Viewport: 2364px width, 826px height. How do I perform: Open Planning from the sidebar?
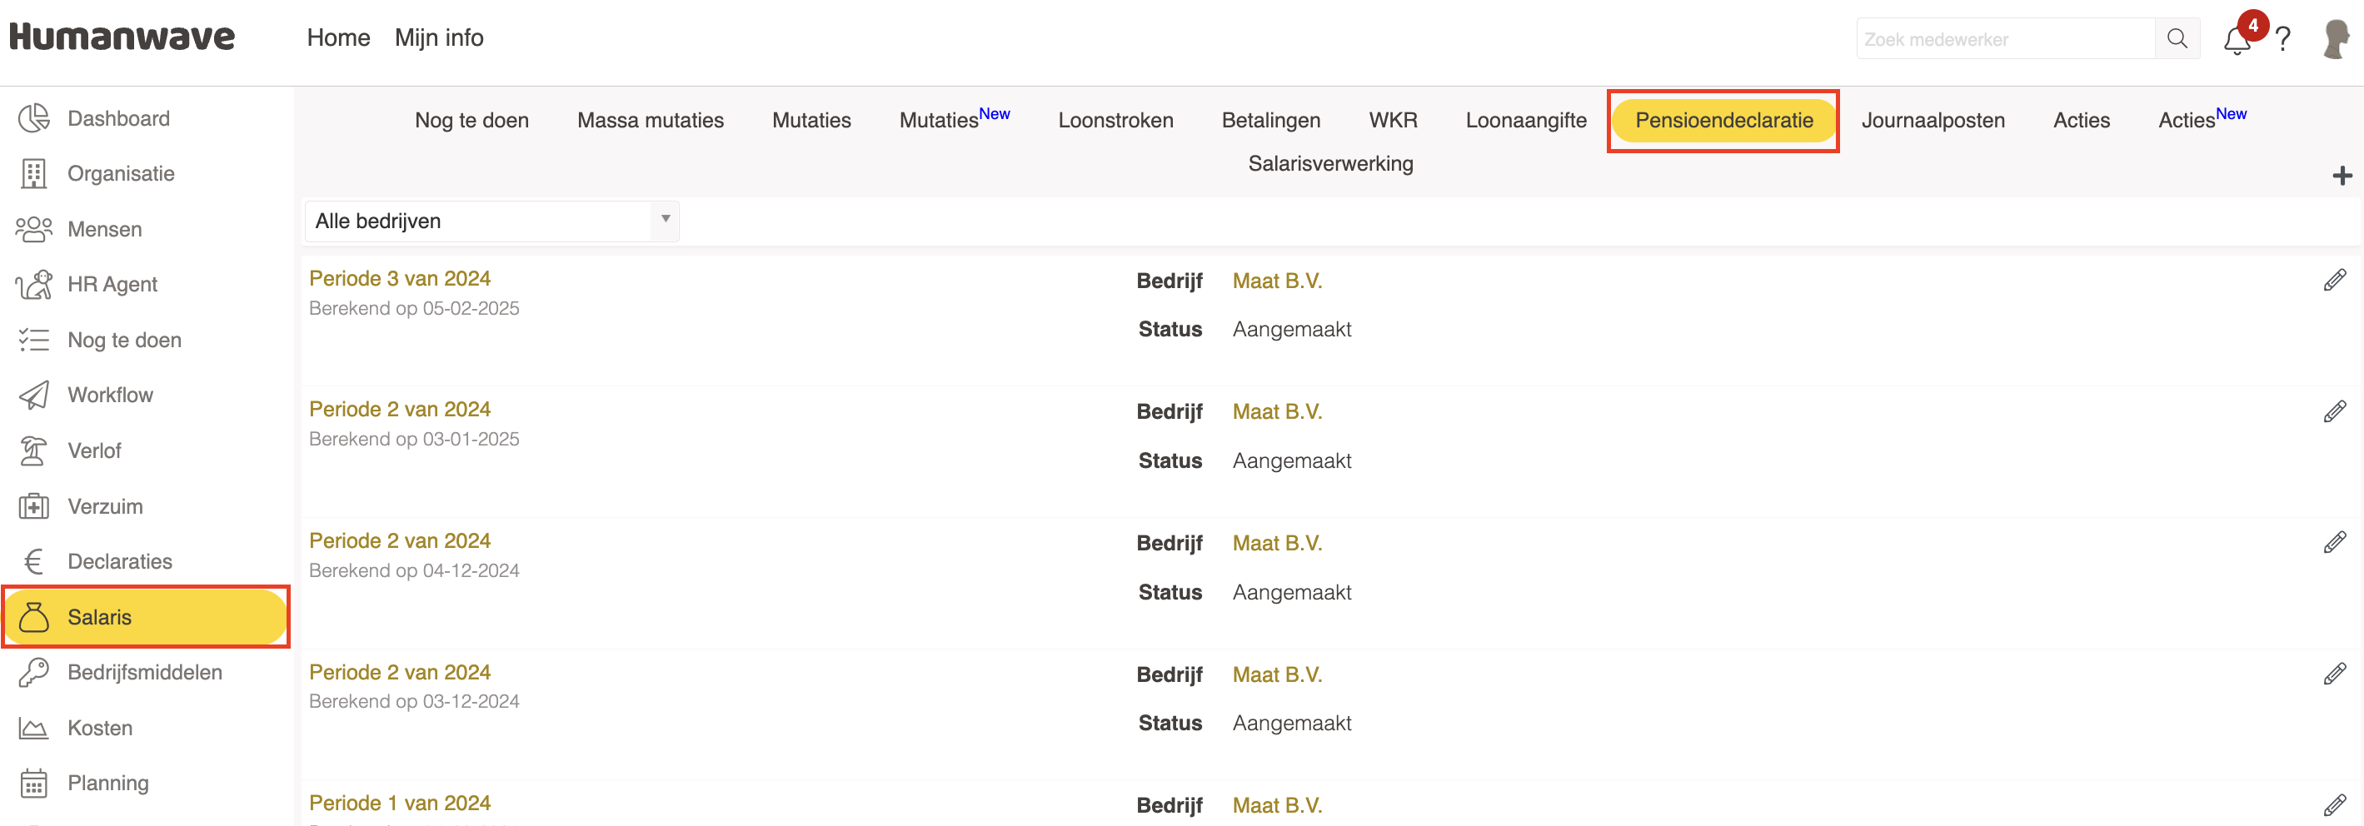107,784
